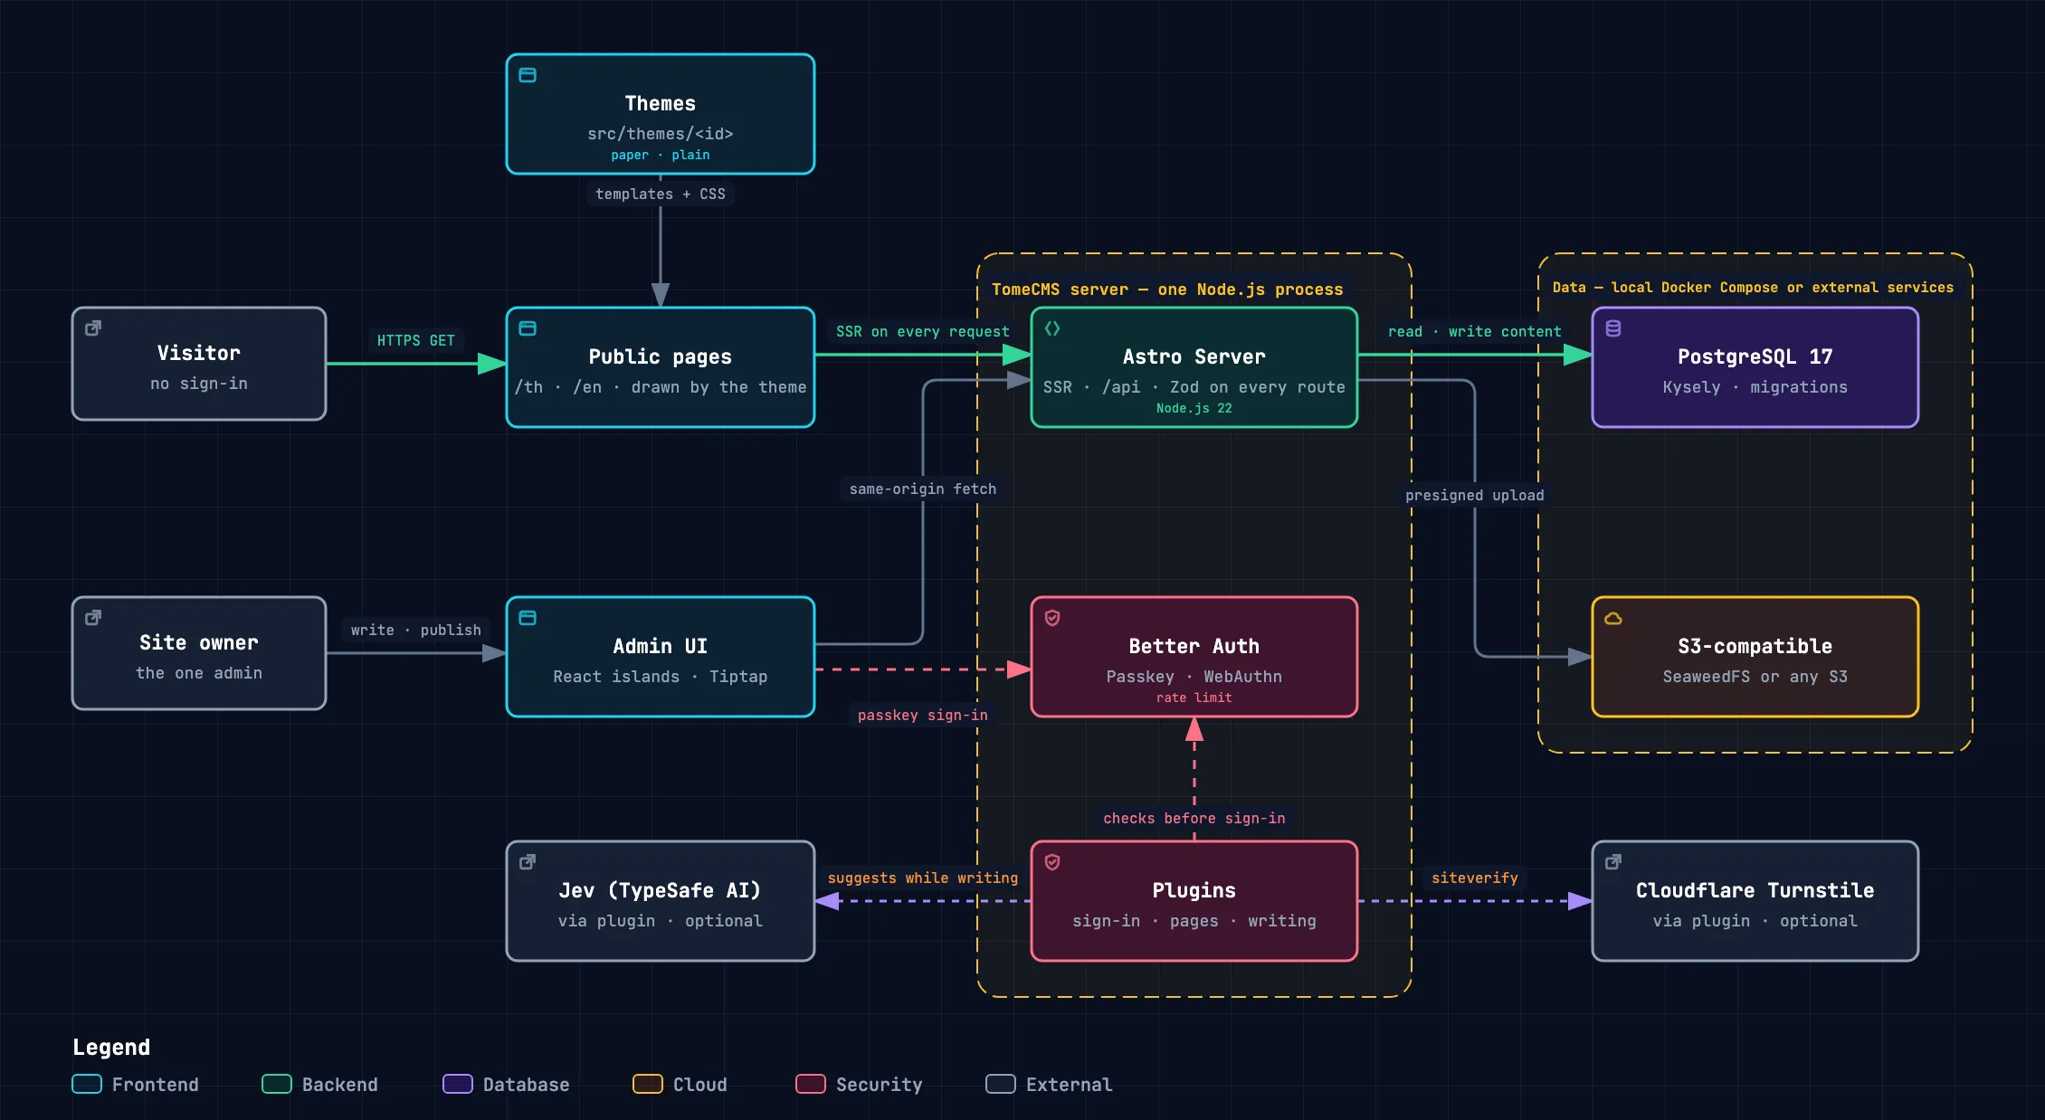Click the 'paper · plain' tag in Themes
The height and width of the screenshot is (1120, 2045).
pyautogui.click(x=661, y=155)
